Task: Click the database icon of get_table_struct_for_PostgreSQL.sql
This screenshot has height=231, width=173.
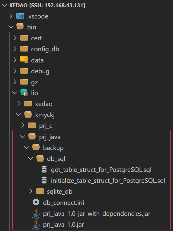Action: [44, 169]
